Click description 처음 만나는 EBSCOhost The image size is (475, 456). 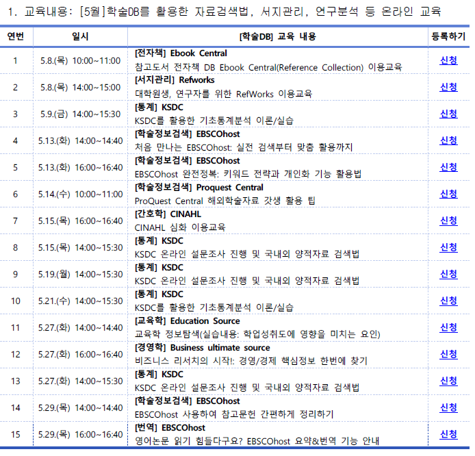coord(244,147)
